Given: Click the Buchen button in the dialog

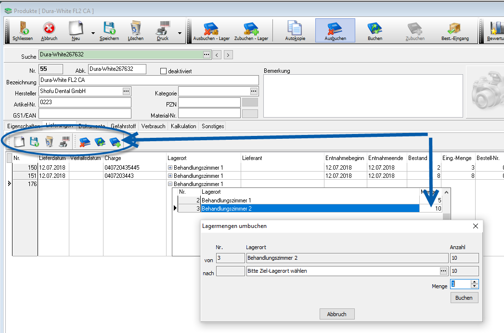Looking at the screenshot, I should click(x=464, y=298).
